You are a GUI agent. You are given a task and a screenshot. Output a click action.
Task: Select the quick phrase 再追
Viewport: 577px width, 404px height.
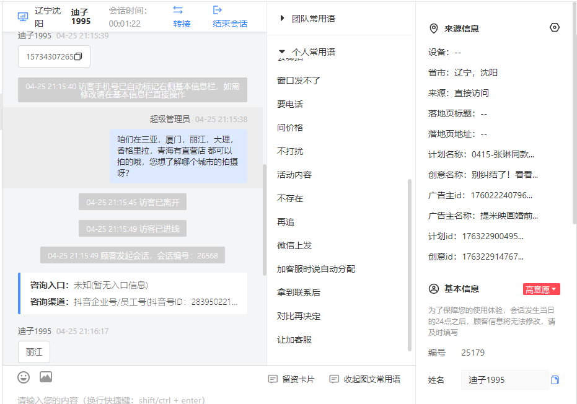pos(286,222)
